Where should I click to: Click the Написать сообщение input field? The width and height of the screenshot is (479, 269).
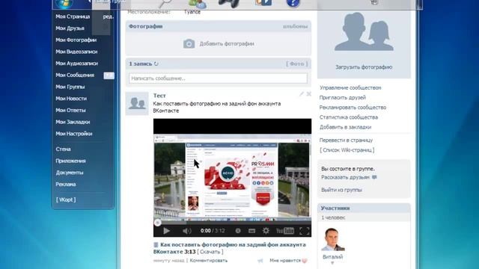(218, 78)
